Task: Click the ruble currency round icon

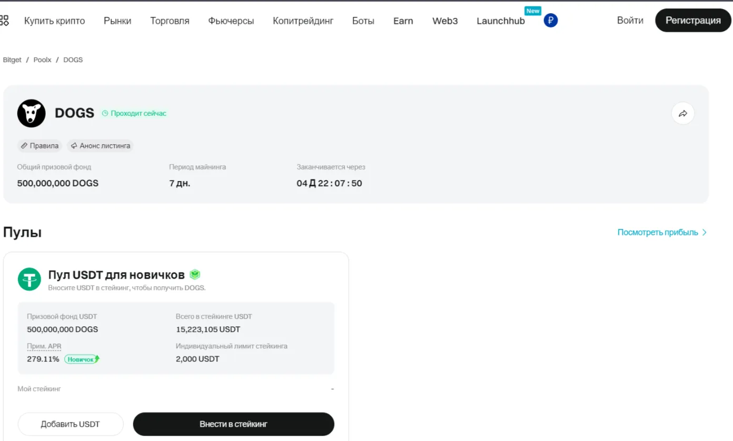Action: click(550, 21)
